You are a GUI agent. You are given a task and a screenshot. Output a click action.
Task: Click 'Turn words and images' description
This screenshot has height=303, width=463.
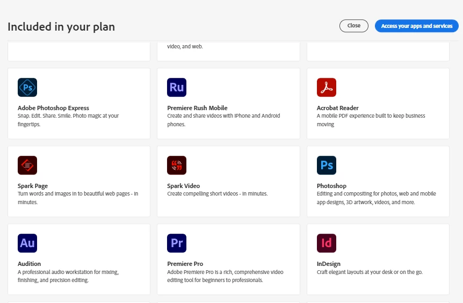coord(78,198)
